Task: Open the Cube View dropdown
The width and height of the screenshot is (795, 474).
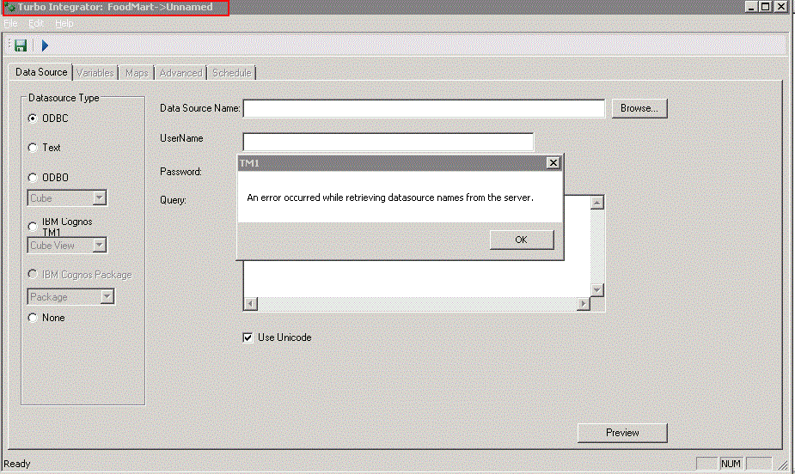Action: pos(100,245)
